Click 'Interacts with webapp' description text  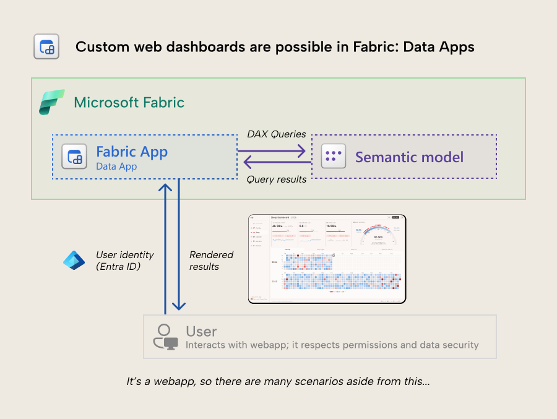332,345
